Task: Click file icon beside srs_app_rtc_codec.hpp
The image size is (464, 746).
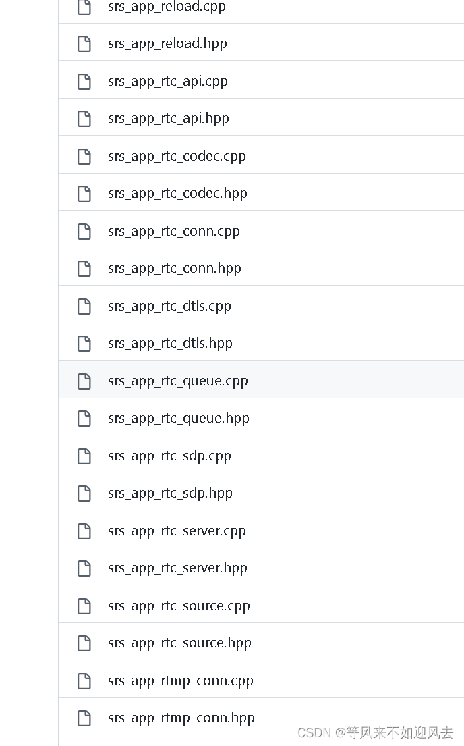Action: click(x=84, y=193)
